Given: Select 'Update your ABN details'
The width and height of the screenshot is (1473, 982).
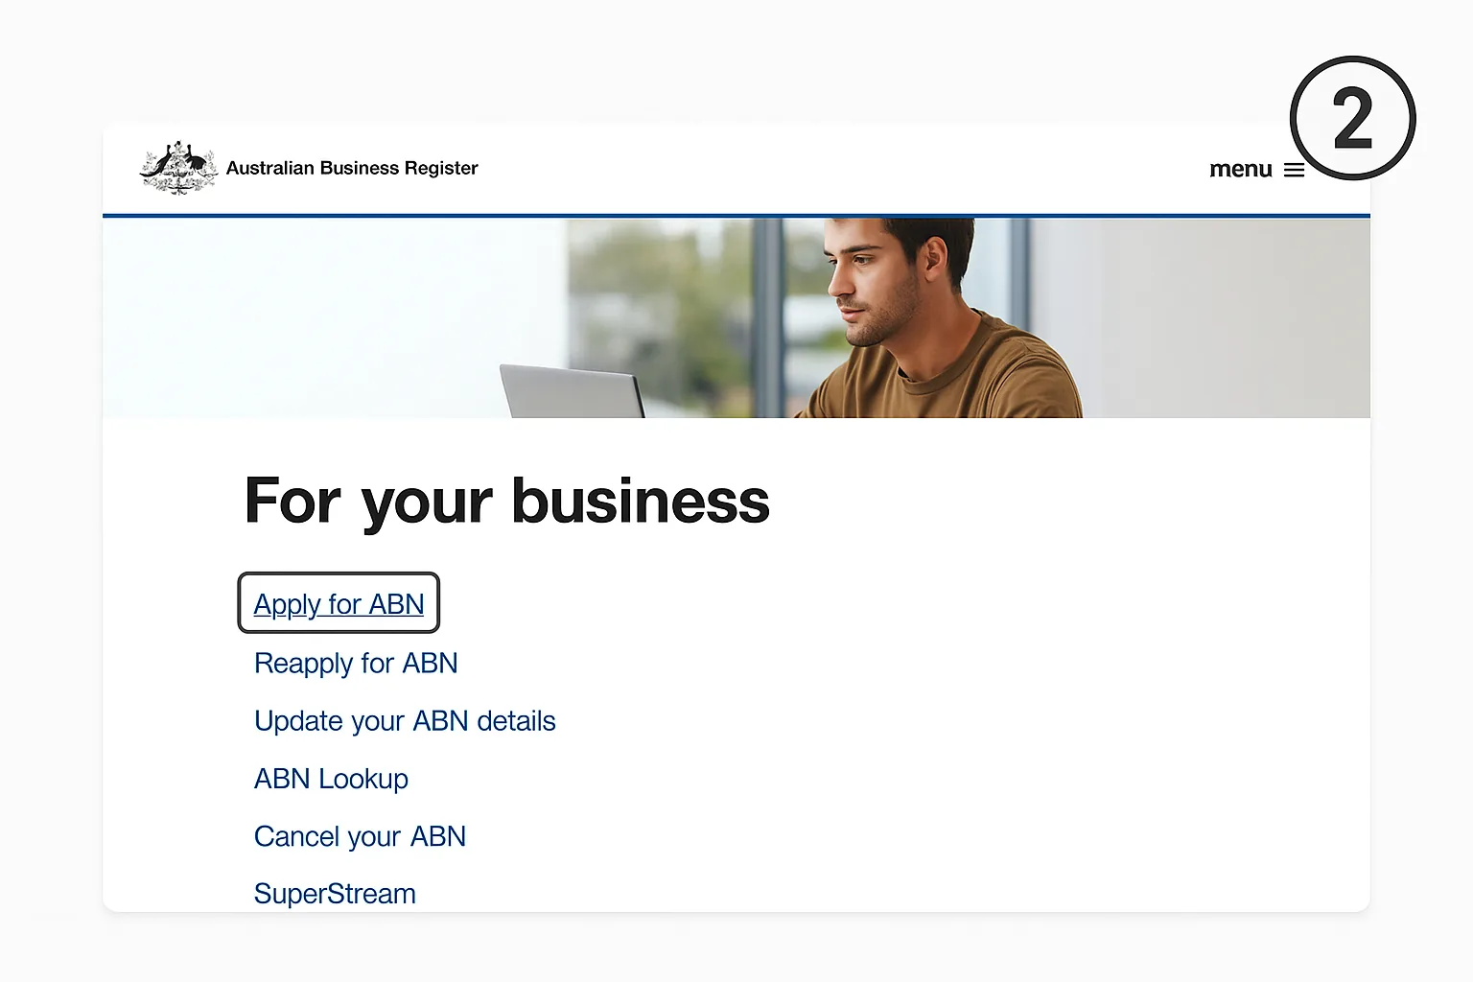Looking at the screenshot, I should 404,720.
